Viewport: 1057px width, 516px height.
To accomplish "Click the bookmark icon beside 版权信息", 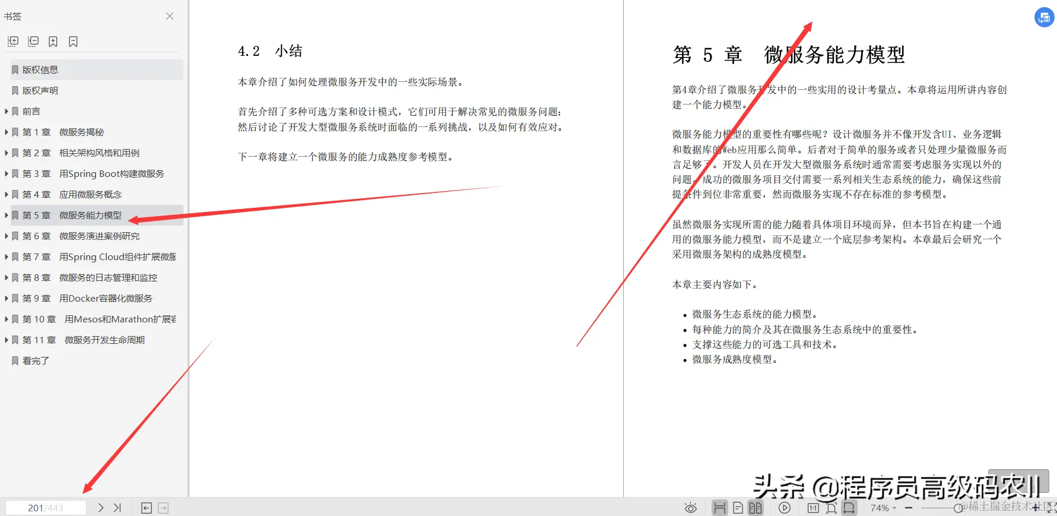I will tap(15, 69).
